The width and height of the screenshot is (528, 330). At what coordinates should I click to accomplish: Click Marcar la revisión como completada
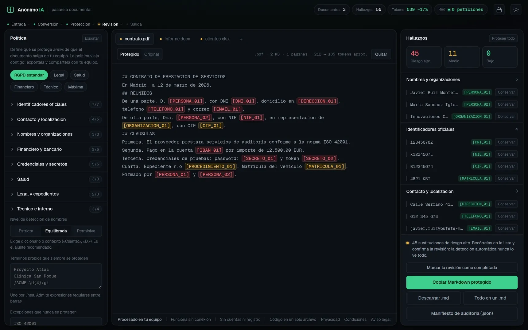[x=462, y=268]
